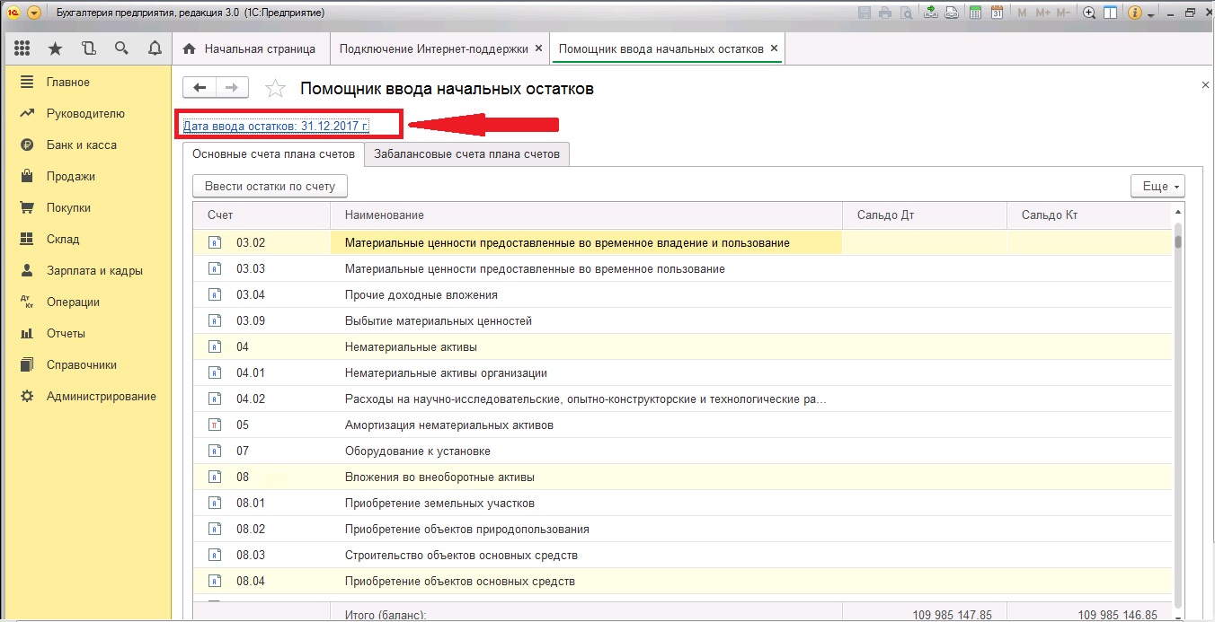Close the Подключение Интернет-поддержки tab
Image resolution: width=1215 pixels, height=622 pixels.
(538, 48)
